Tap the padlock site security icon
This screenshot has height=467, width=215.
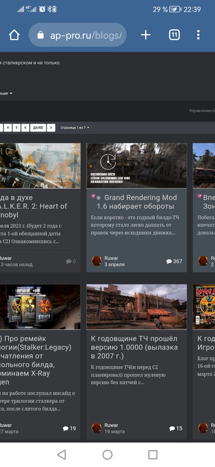[40, 35]
